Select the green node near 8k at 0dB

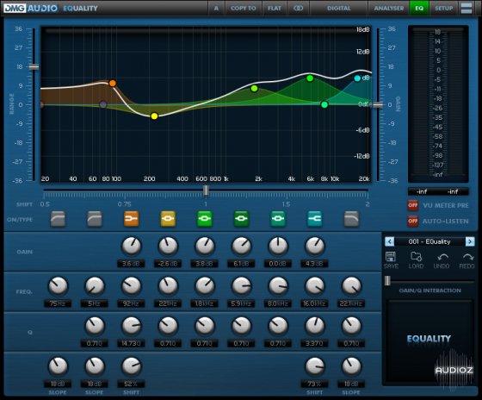point(324,104)
